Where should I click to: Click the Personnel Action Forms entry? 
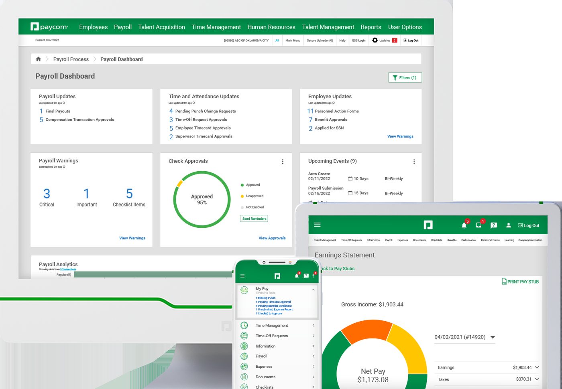(336, 111)
